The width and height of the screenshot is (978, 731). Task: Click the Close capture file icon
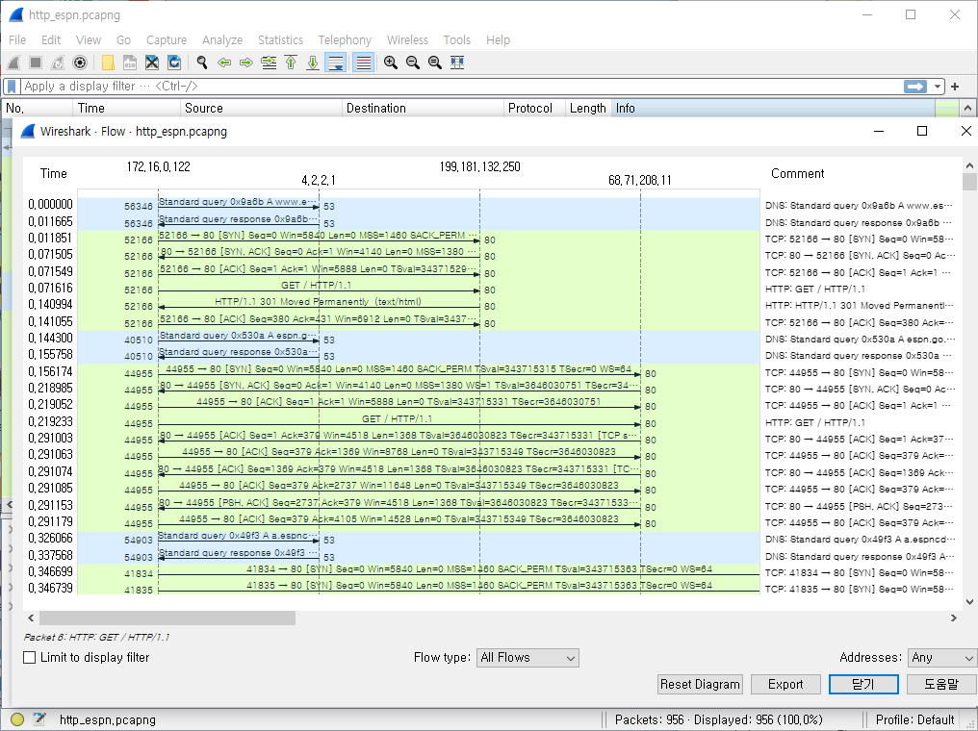click(151, 63)
